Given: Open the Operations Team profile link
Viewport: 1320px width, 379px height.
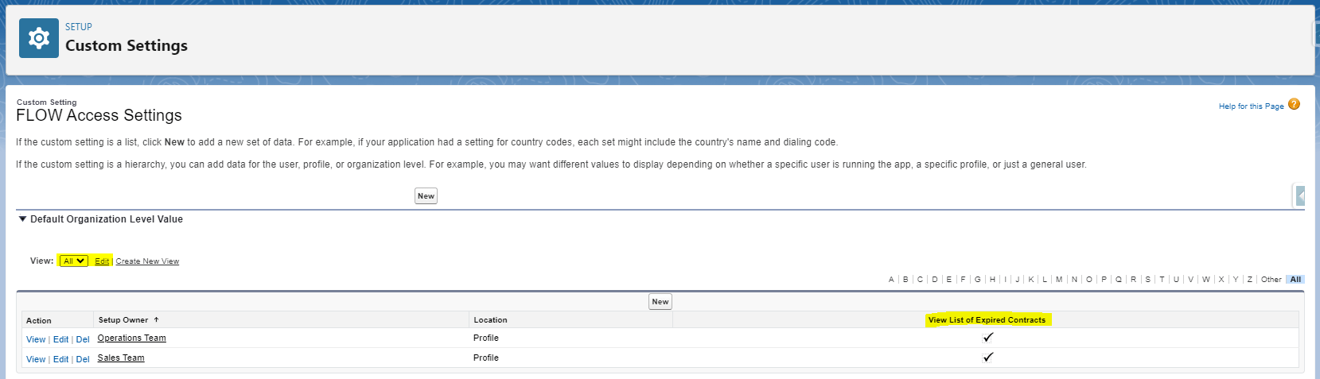Looking at the screenshot, I should coord(131,338).
